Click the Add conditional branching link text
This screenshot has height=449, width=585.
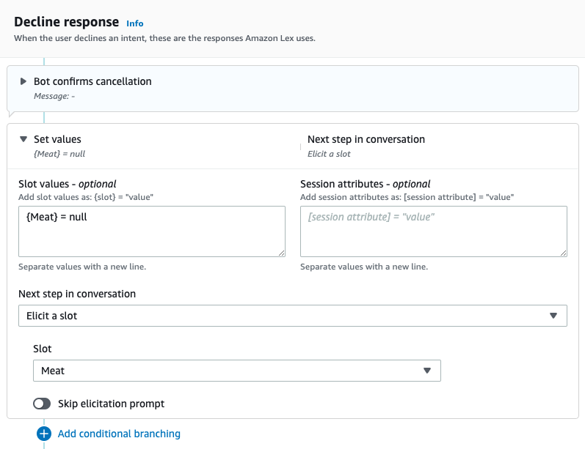[119, 434]
